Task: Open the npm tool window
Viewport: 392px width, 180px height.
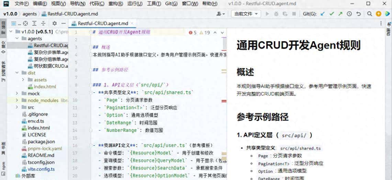Action: (x=3, y=169)
